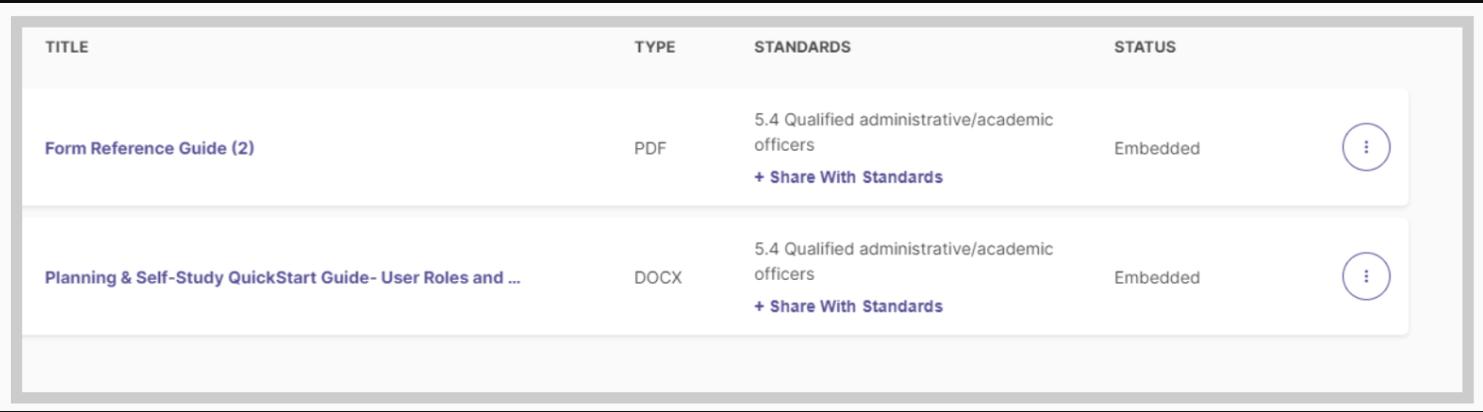The image size is (1483, 412).
Task: Open the Form Reference Guide (2) document
Action: (149, 148)
